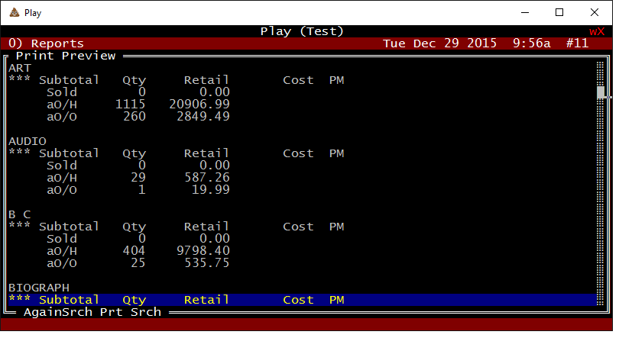The height and width of the screenshot is (338, 619).
Task: Select the AgainSrch command
Action: coord(53,312)
